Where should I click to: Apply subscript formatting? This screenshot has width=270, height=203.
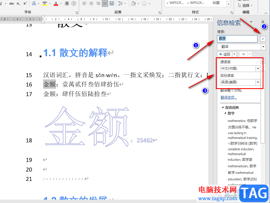18,3
